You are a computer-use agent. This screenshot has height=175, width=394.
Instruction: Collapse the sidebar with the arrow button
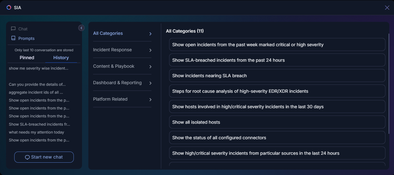[81, 28]
